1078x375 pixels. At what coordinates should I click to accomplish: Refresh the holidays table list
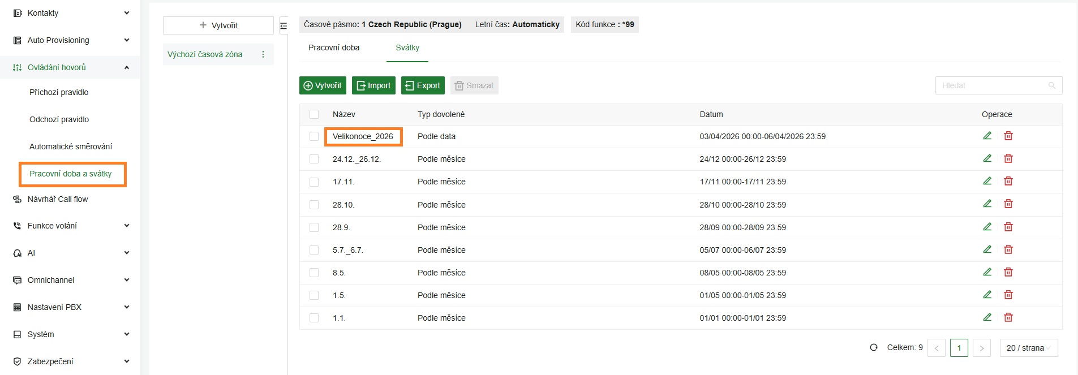click(x=874, y=347)
